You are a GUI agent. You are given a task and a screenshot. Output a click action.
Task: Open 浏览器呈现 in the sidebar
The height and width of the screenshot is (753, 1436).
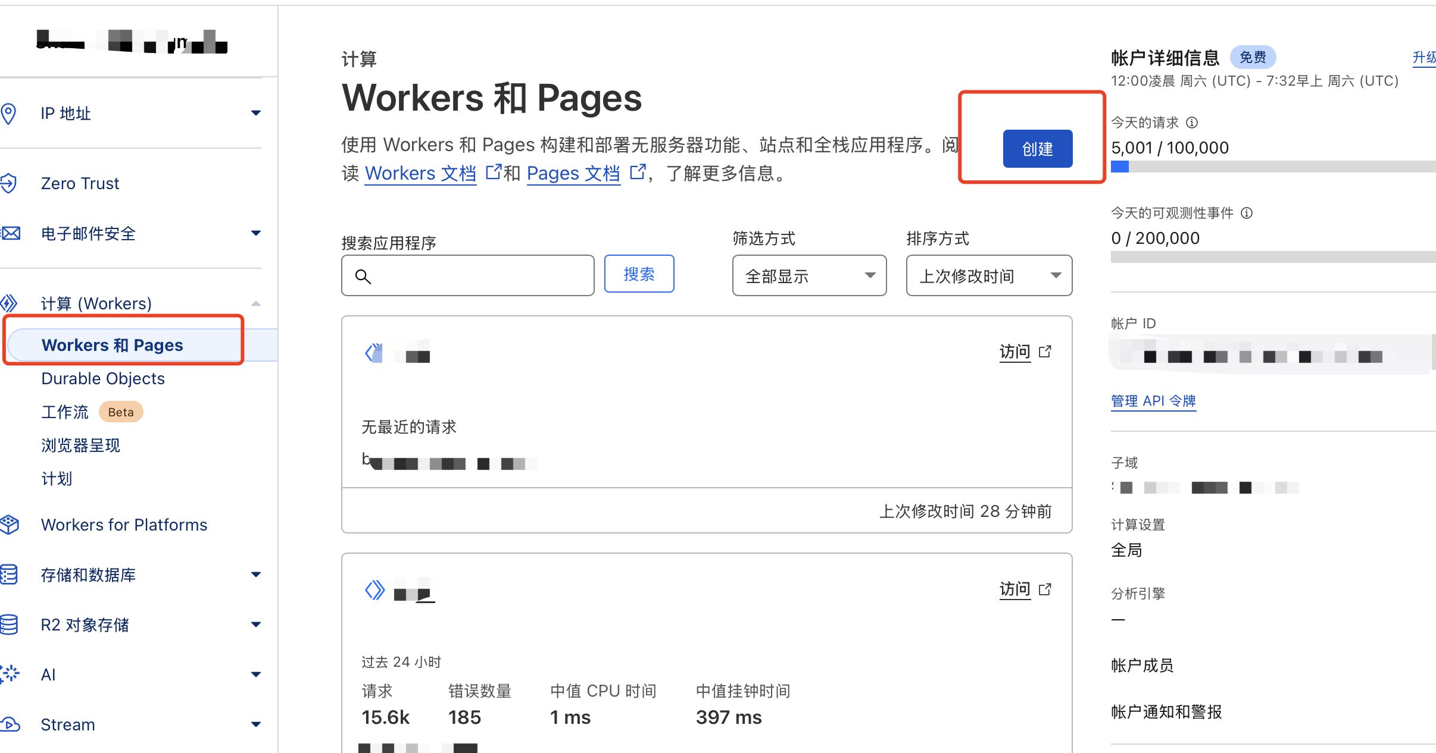[80, 445]
